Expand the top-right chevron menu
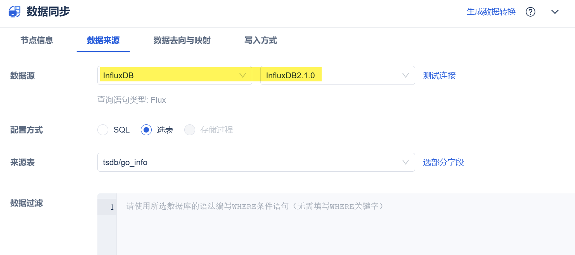This screenshot has width=575, height=255. tap(555, 12)
